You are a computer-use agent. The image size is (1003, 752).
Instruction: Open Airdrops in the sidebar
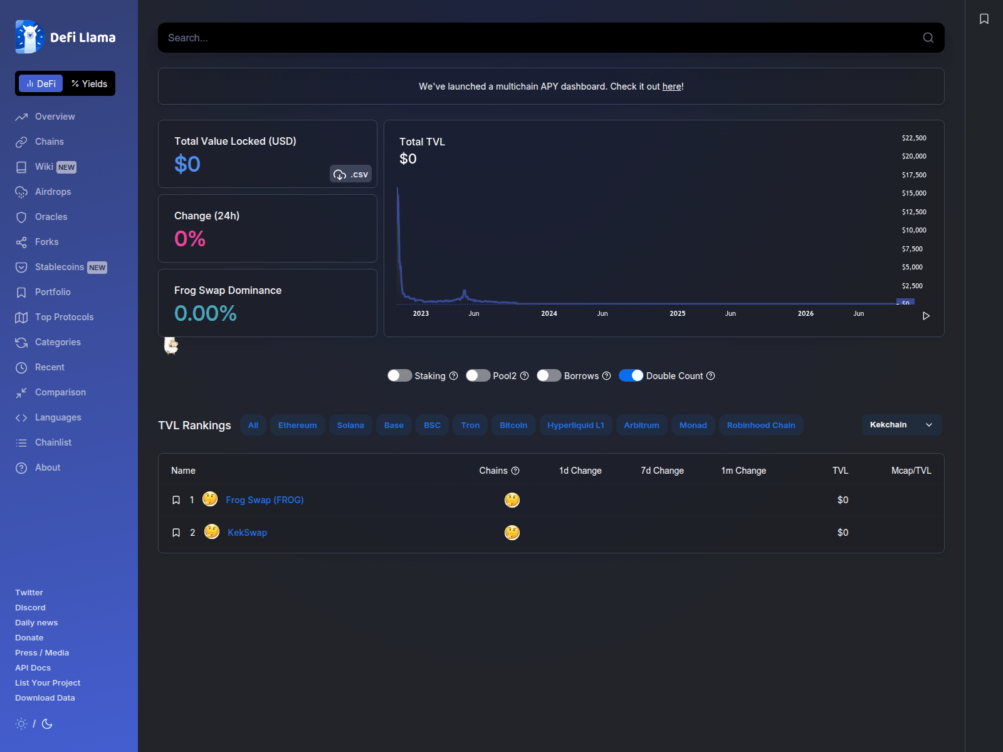pos(43,192)
